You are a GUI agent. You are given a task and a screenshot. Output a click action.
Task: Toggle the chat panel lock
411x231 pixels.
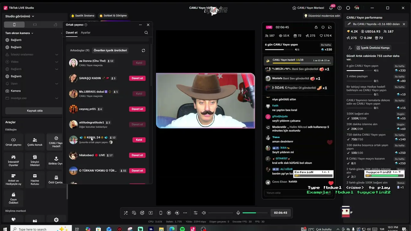(316, 27)
